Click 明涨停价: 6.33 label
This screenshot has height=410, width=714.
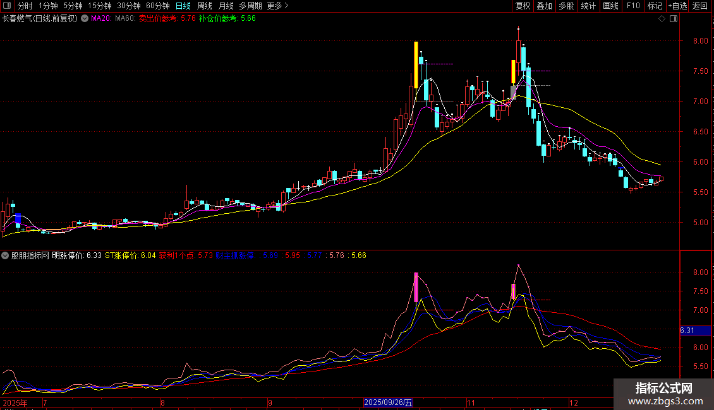(76, 255)
